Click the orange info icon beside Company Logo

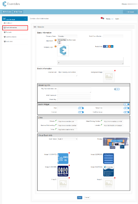pos(55,46)
